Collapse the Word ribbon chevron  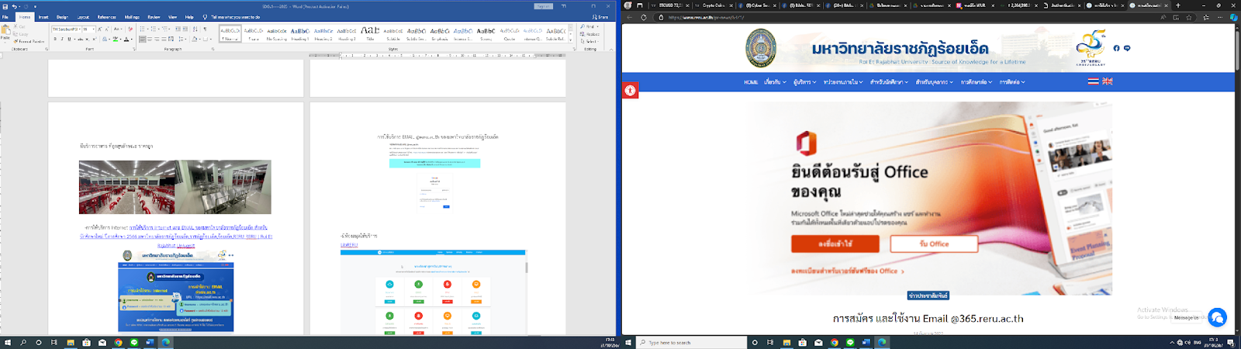point(613,48)
